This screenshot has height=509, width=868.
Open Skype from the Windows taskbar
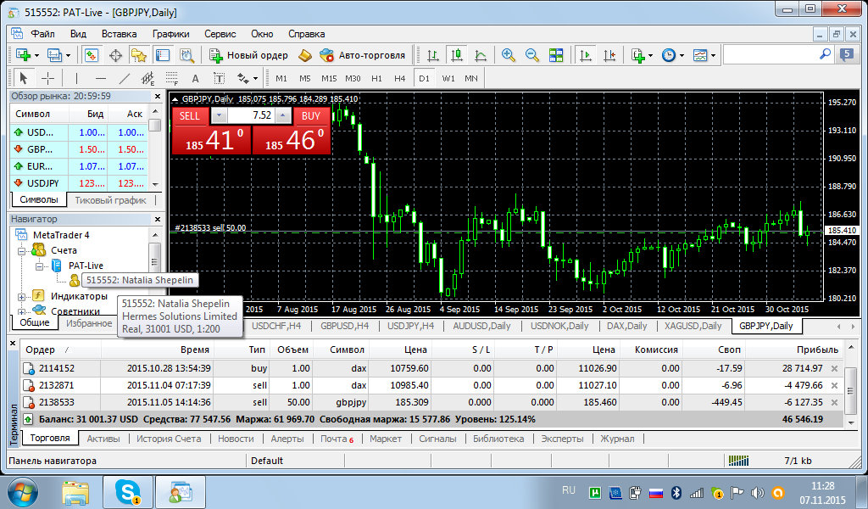coord(130,491)
